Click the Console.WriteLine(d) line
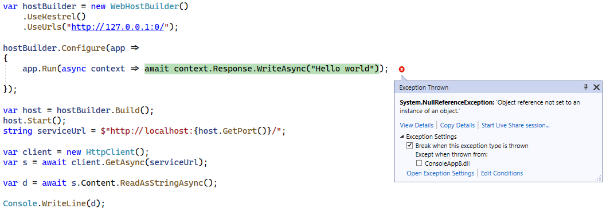This screenshot has height=208, width=606. pyautogui.click(x=54, y=203)
